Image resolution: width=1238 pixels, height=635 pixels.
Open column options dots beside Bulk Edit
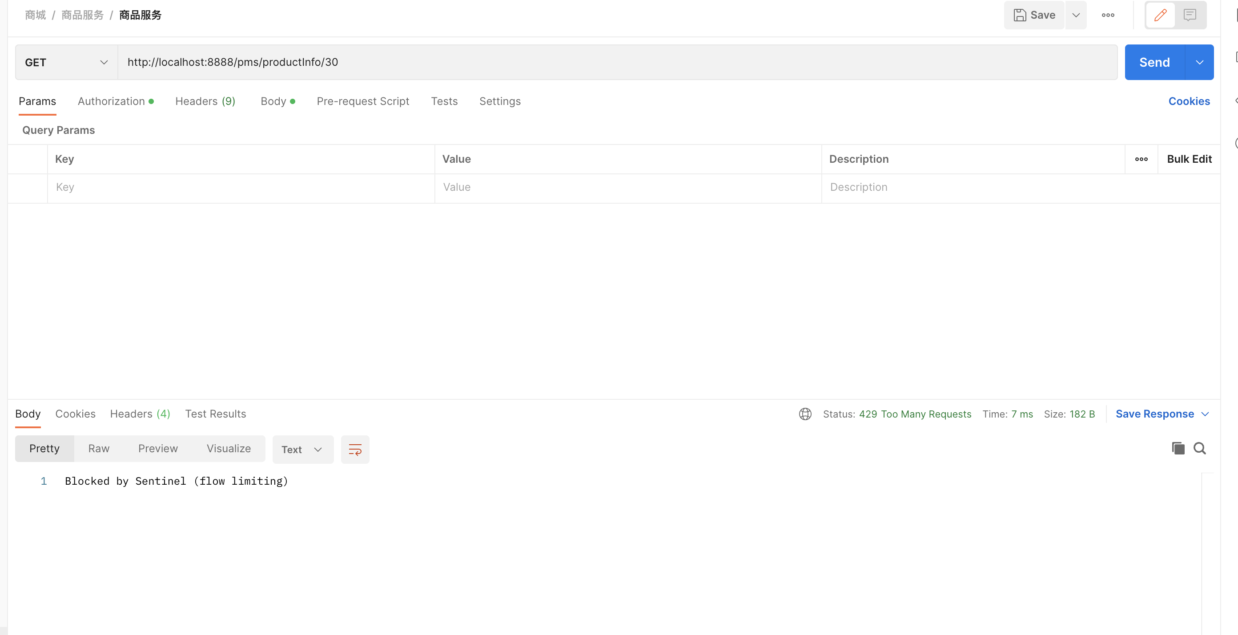[x=1141, y=159]
